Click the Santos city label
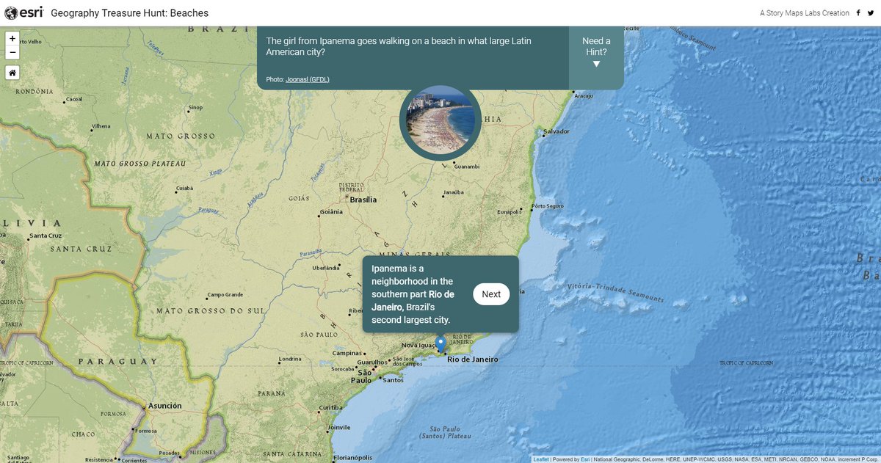 (394, 379)
